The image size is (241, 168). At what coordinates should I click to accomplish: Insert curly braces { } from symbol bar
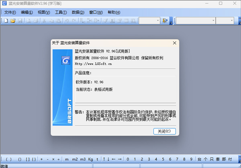pos(34,159)
